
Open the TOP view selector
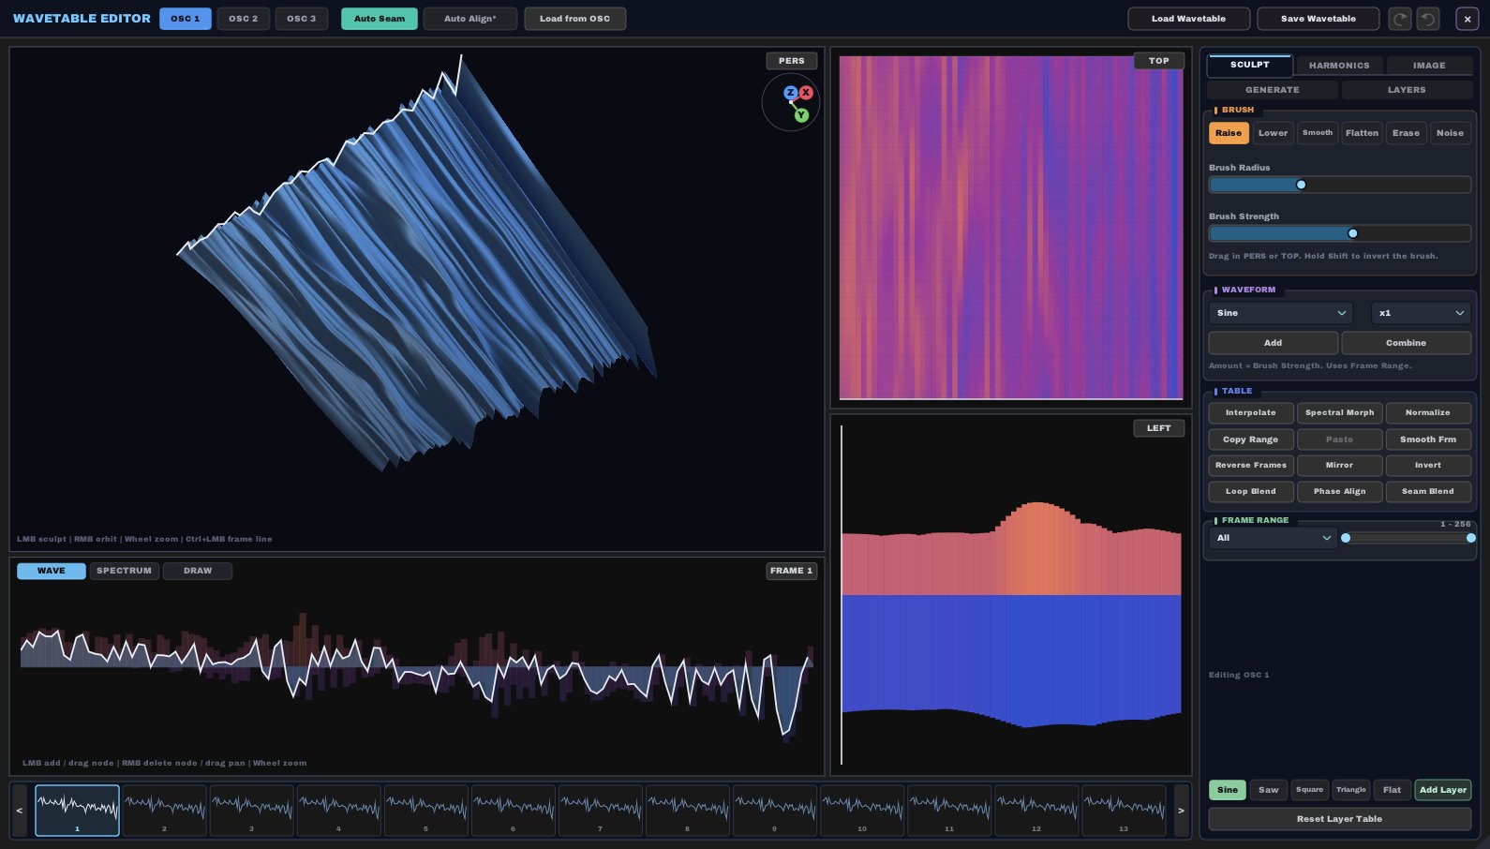click(x=1159, y=61)
